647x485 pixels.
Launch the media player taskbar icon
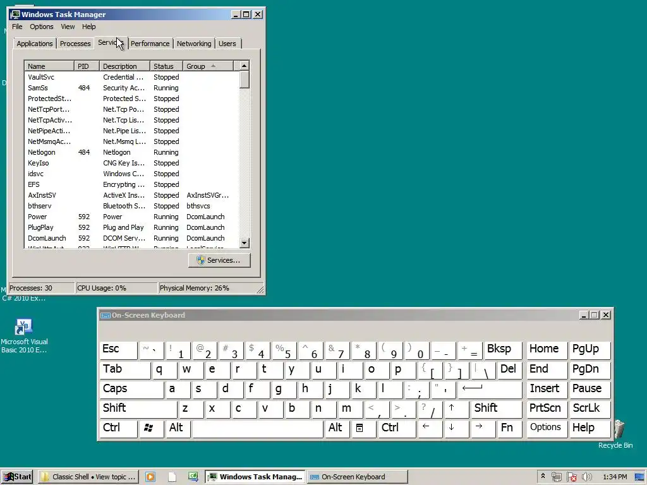pos(150,477)
